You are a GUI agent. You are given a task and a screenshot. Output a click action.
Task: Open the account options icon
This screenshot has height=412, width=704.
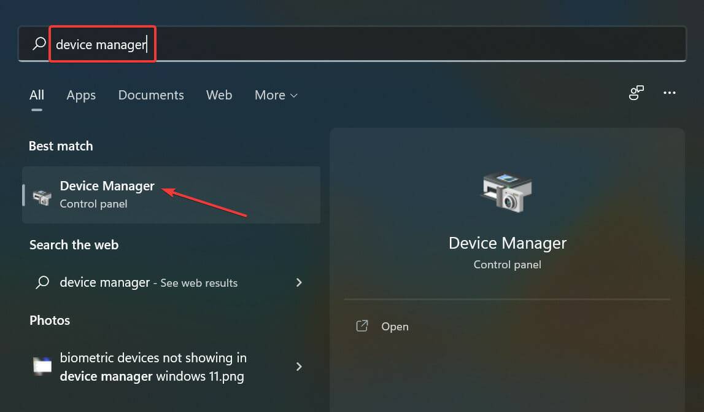636,93
